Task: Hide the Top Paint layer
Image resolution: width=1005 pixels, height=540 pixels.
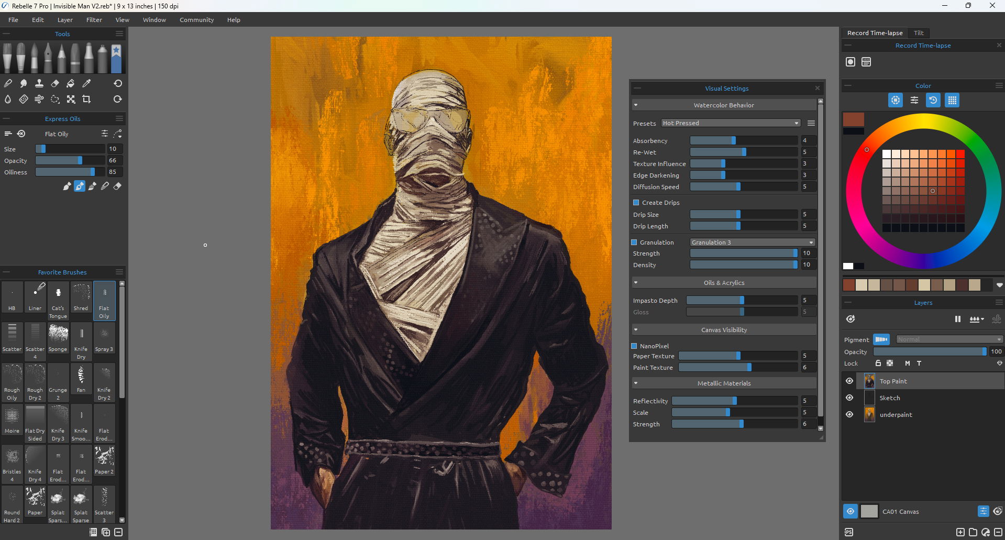Action: pyautogui.click(x=849, y=381)
